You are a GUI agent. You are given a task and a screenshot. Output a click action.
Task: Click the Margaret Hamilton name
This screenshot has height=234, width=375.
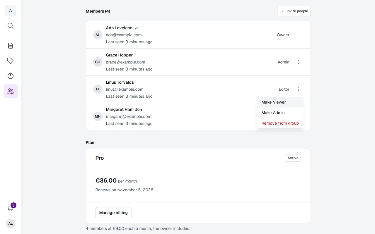(124, 109)
